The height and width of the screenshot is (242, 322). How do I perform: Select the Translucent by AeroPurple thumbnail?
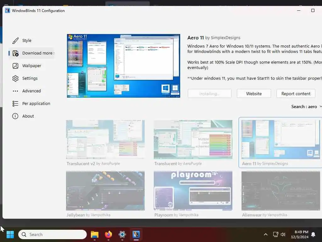193,139
